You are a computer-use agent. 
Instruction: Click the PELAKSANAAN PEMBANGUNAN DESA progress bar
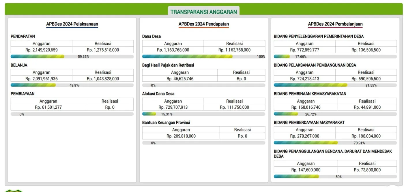(335, 85)
